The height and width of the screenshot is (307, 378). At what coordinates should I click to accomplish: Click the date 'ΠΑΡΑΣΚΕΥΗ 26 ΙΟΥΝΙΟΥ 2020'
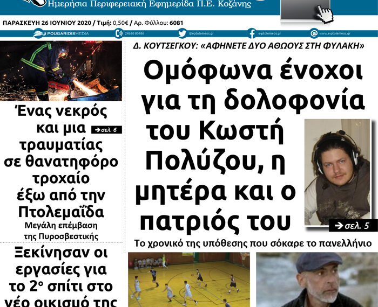pos(47,23)
